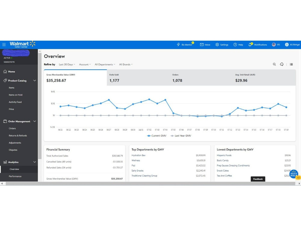The height and width of the screenshot is (226, 301).
Task: Click the download cloud icon
Action: (x=282, y=64)
